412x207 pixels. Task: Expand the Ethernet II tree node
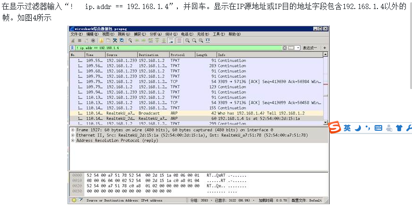pyautogui.click(x=73, y=135)
